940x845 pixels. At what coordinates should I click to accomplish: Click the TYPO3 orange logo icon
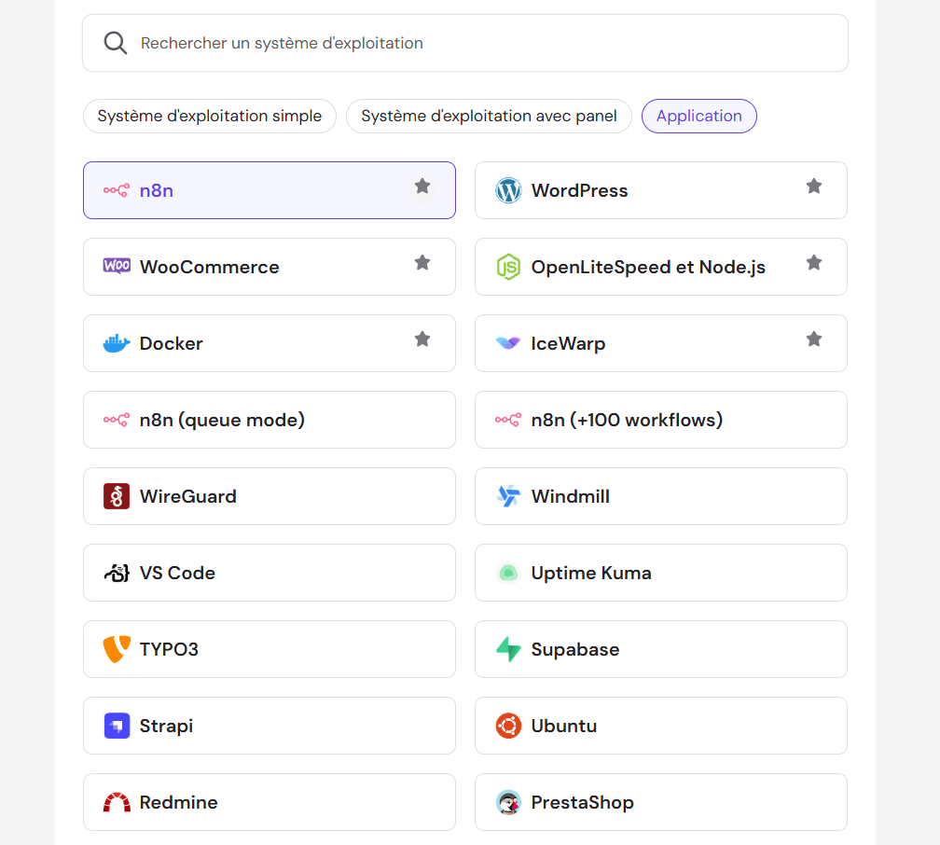(117, 649)
